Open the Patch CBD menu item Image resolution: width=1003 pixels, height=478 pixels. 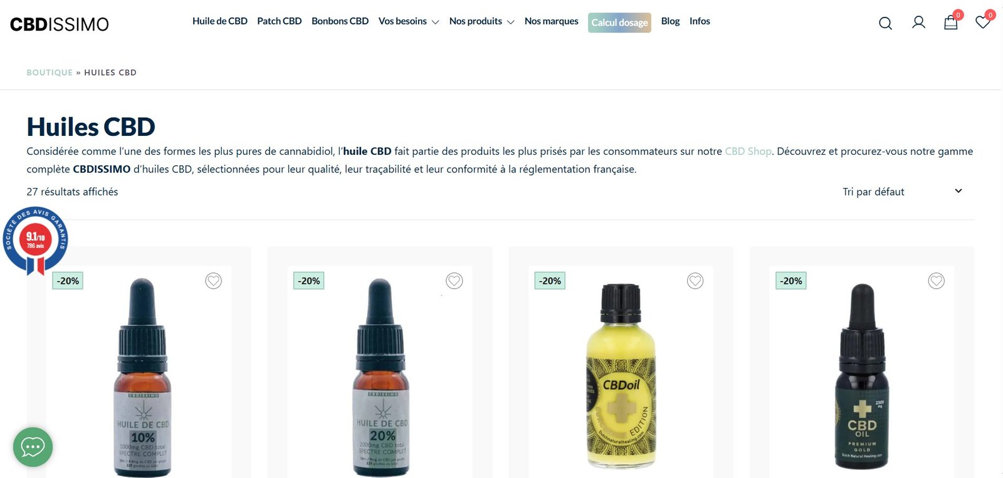coord(280,21)
